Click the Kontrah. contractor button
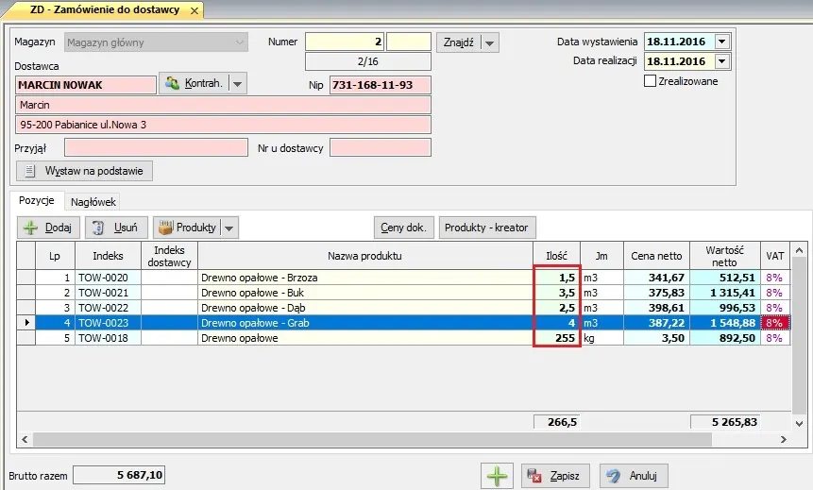The image size is (813, 490). [194, 83]
